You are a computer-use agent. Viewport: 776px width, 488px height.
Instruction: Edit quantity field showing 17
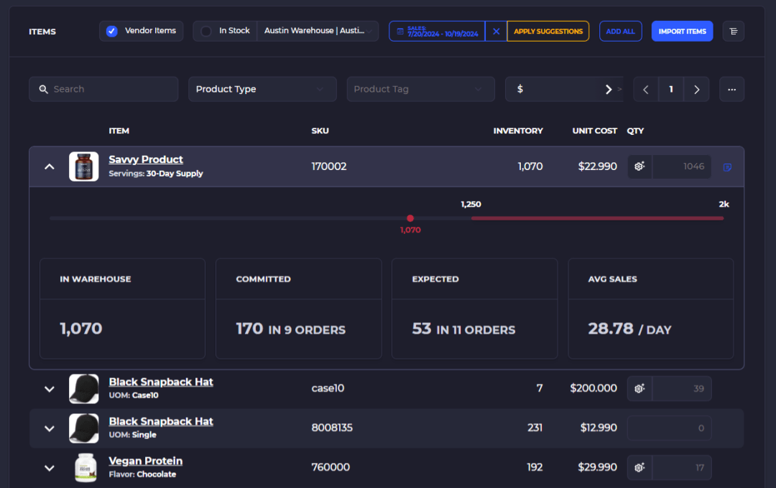(681, 468)
